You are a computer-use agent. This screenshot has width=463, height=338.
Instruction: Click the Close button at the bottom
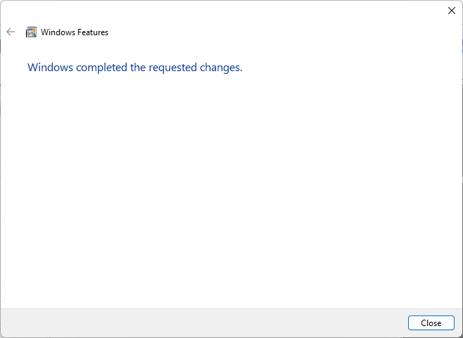coord(431,323)
